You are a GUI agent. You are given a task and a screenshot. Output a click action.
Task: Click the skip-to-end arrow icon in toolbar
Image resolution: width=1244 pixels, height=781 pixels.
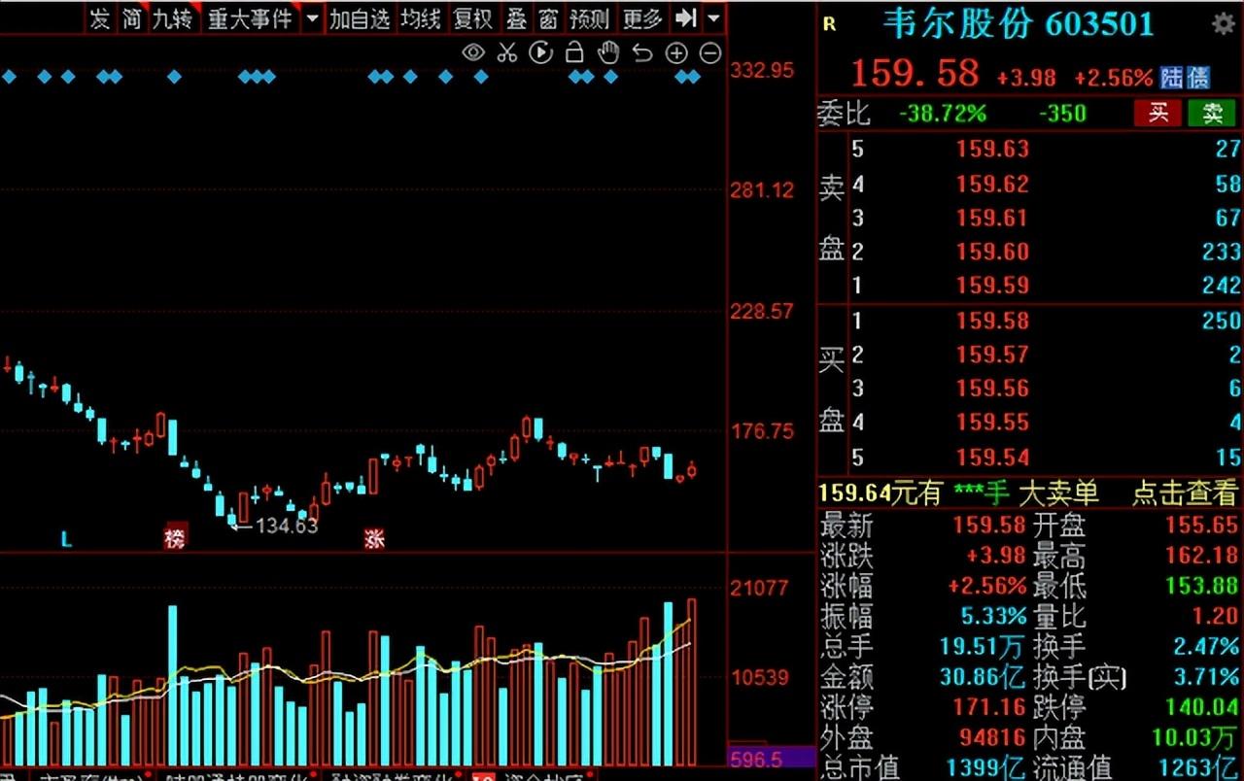(686, 17)
